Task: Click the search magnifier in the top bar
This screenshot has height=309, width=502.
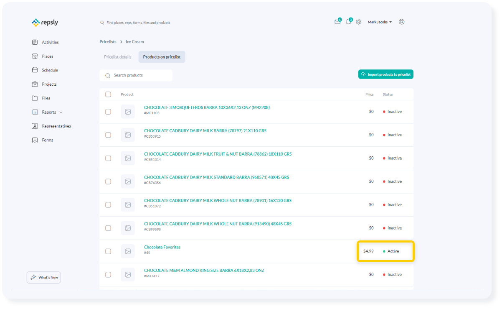Action: 102,23
